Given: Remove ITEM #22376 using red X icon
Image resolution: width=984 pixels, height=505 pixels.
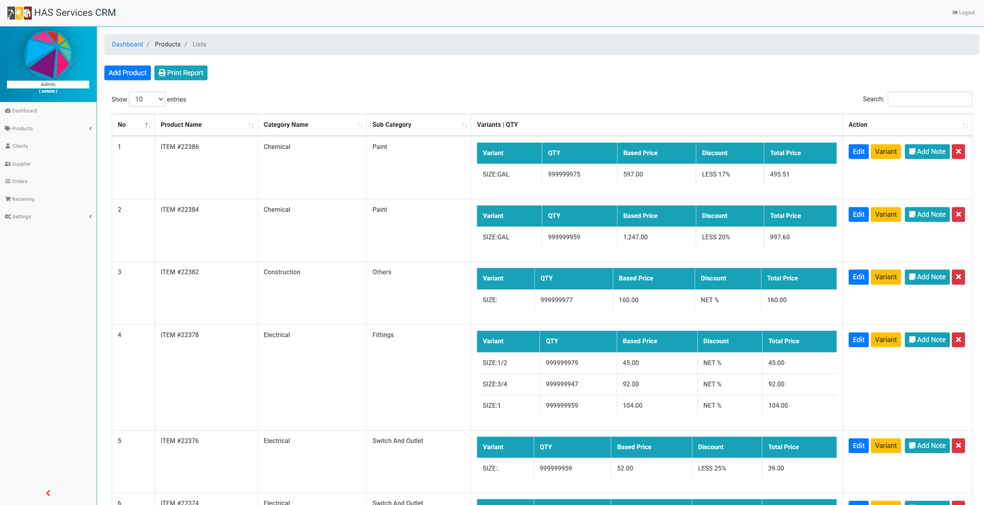Looking at the screenshot, I should tap(958, 446).
